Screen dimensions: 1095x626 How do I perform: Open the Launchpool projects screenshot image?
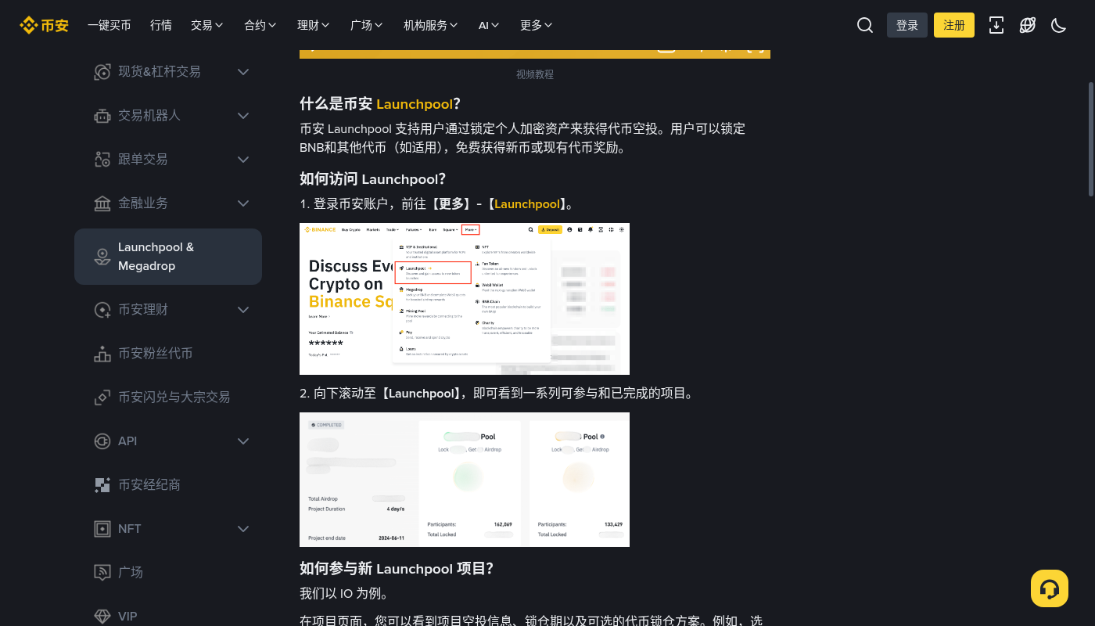[465, 480]
